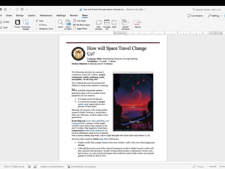Expand the Macros dropdown arrow
Viewport: 225px width, 169px height.
coord(141,23)
